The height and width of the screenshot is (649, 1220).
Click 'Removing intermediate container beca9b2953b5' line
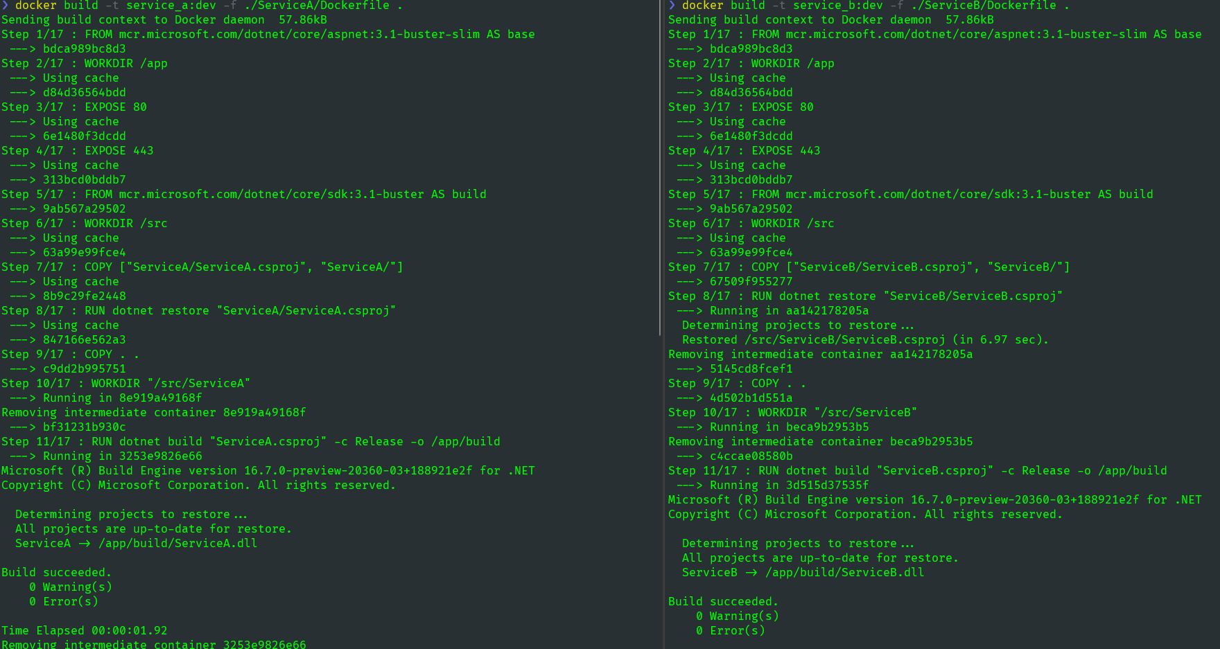[x=821, y=442]
